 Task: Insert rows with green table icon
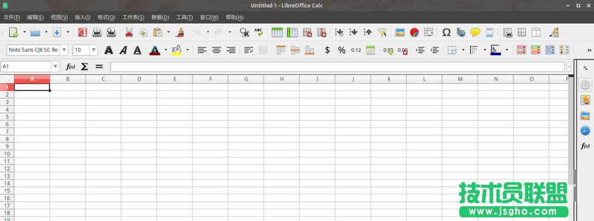pos(277,32)
